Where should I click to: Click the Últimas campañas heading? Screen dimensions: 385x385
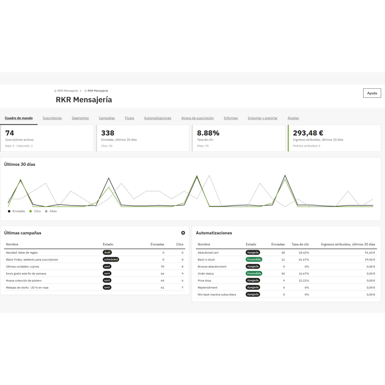(x=22, y=233)
